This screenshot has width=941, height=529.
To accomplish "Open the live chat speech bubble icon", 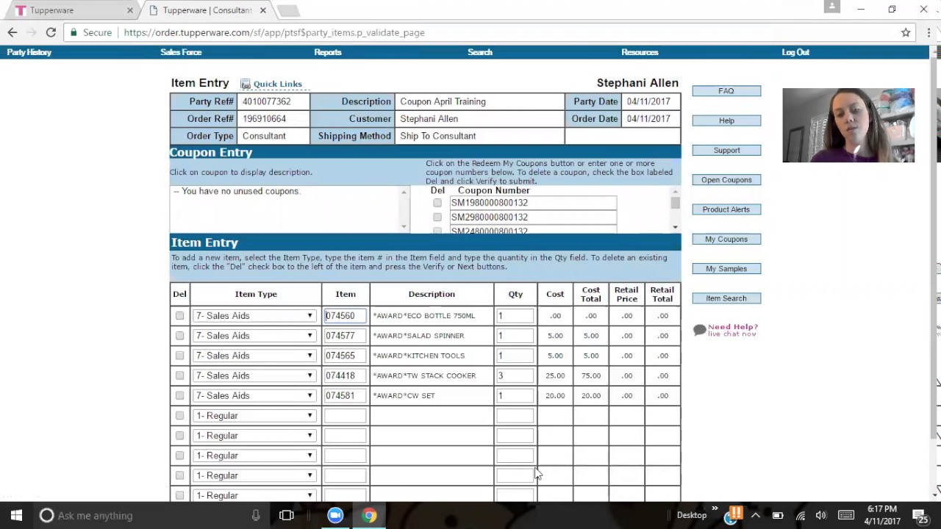I will (699, 331).
